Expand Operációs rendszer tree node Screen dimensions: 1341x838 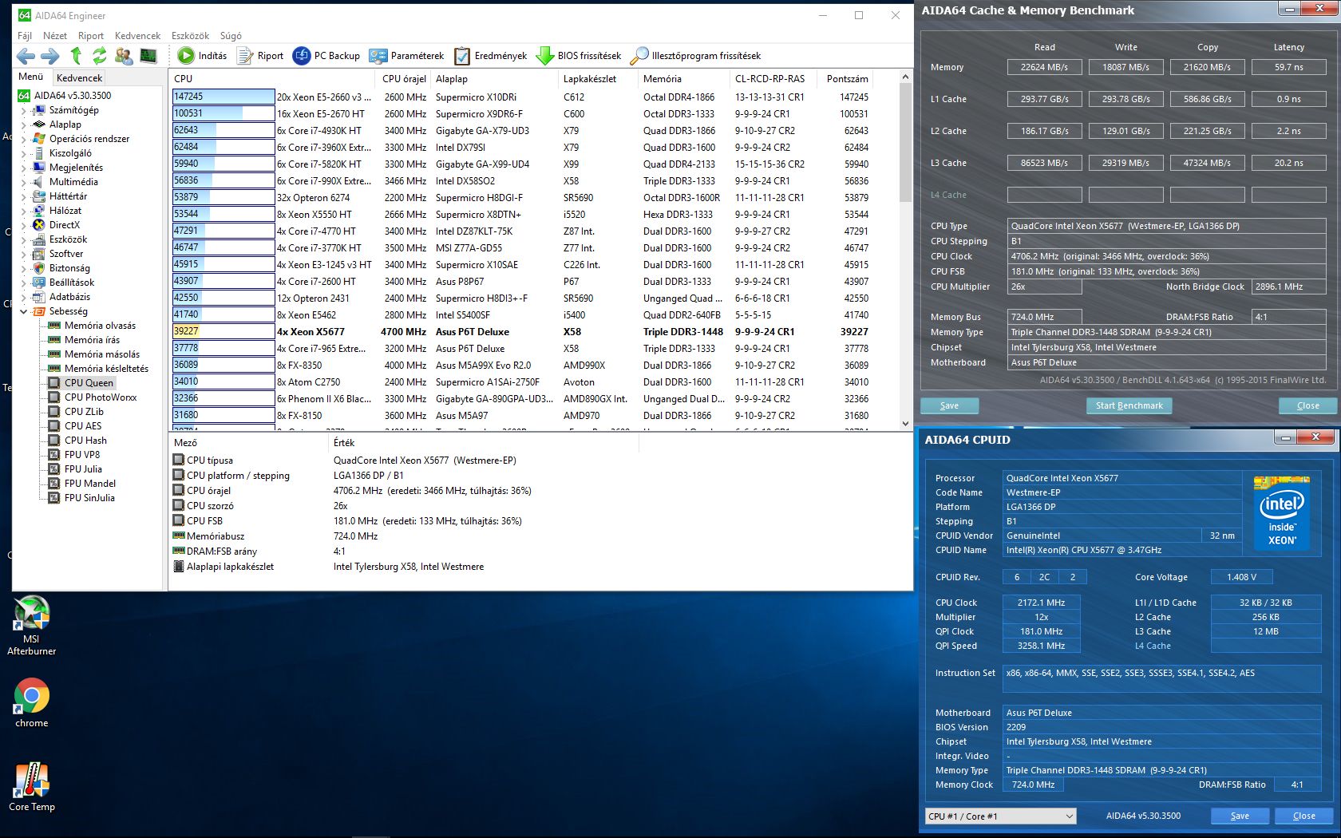[23, 139]
